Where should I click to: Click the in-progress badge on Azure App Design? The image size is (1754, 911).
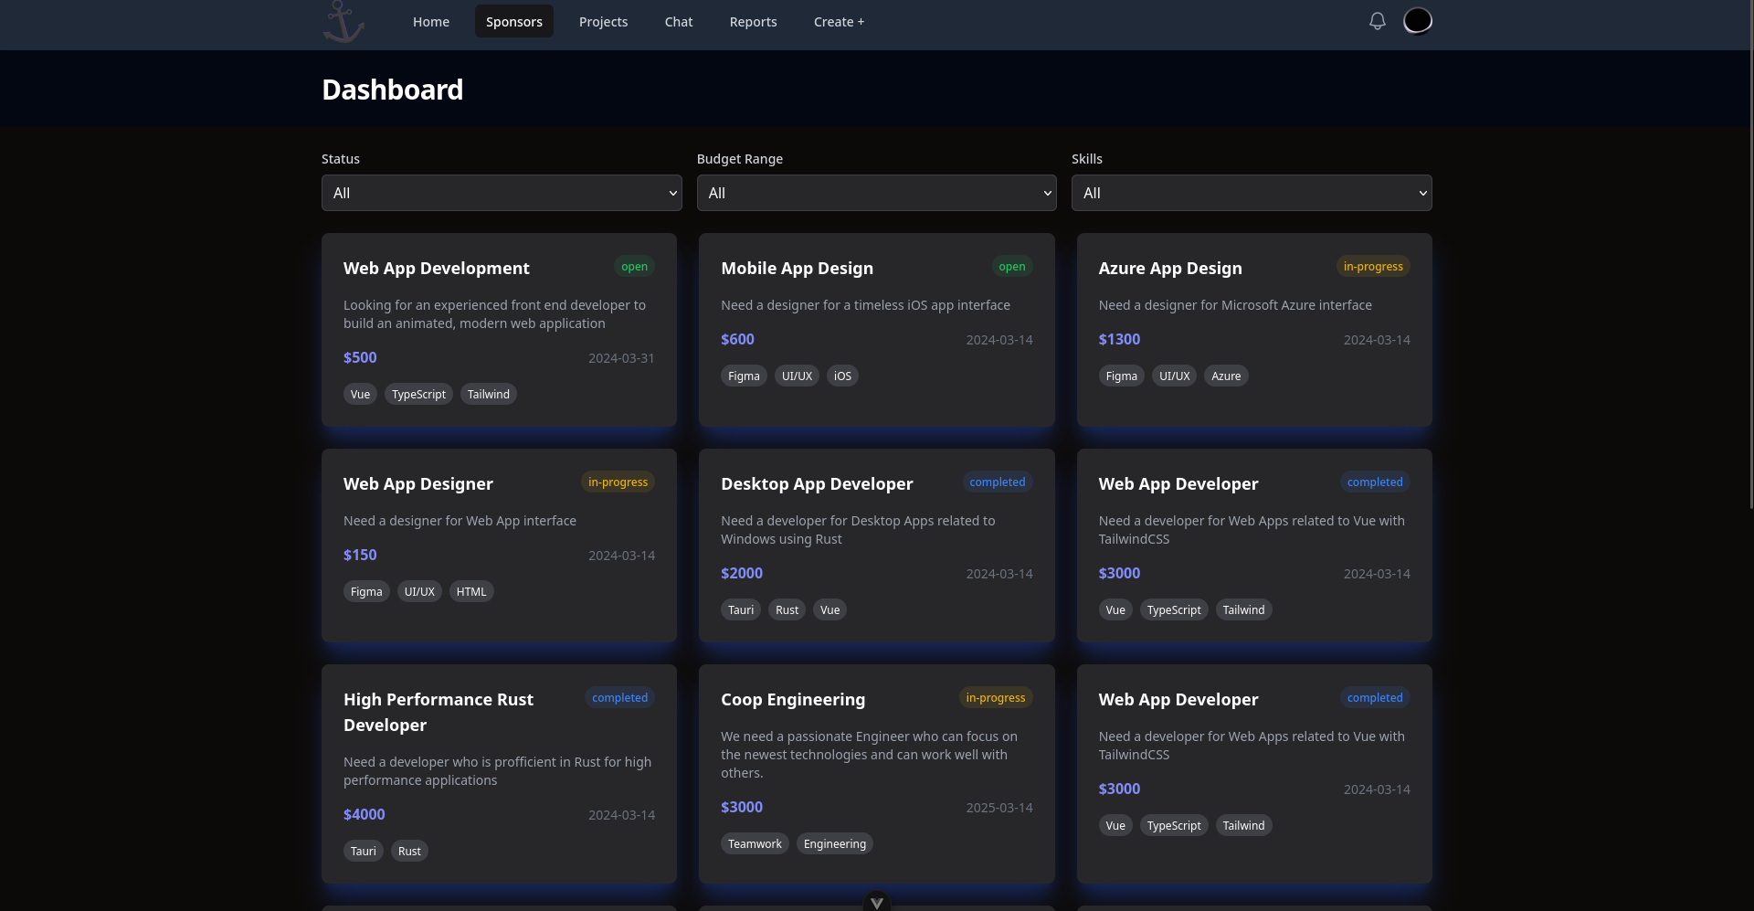pos(1373,267)
